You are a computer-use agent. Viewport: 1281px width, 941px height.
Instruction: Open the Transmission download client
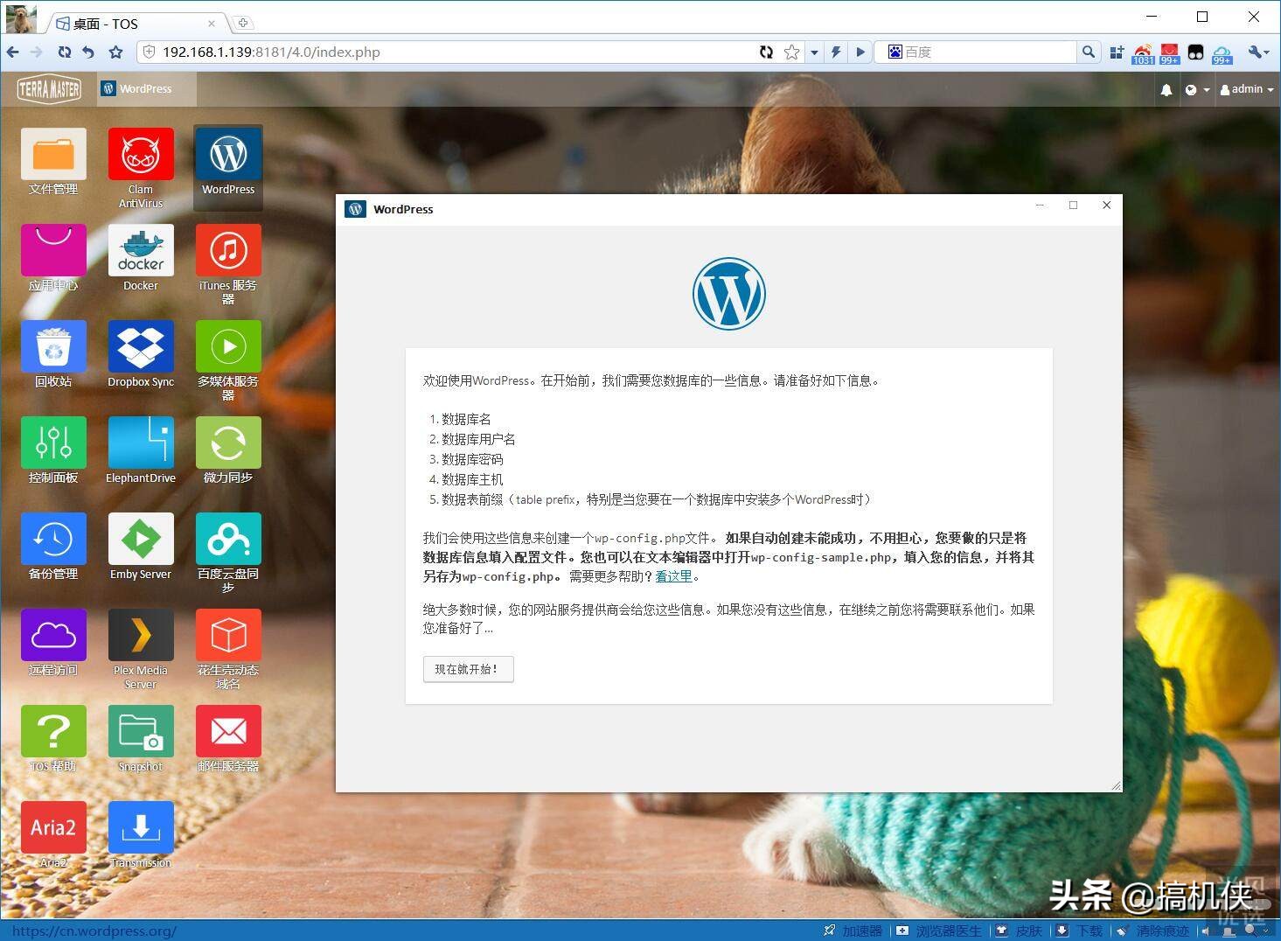(140, 826)
